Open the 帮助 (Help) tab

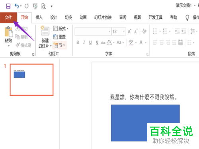(174, 17)
